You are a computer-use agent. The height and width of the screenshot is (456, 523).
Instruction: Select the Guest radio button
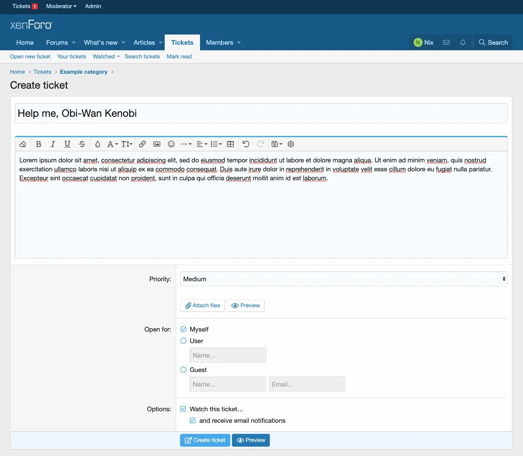[183, 370]
